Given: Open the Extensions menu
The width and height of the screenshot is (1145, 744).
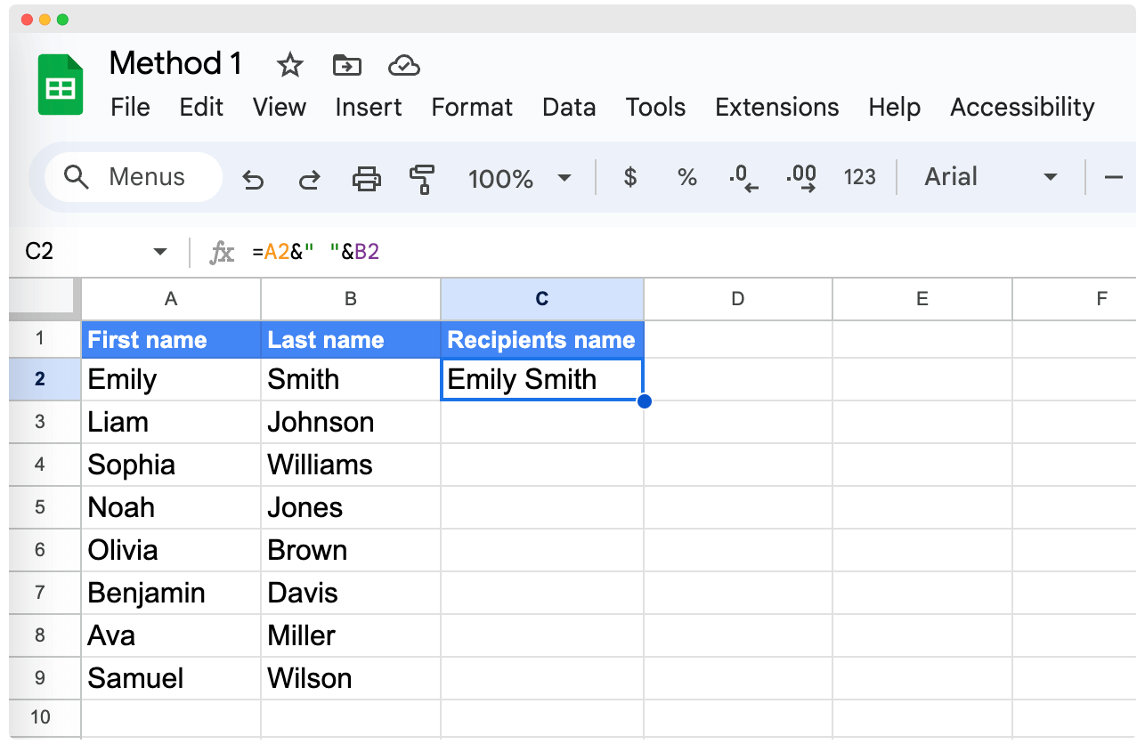Looking at the screenshot, I should (776, 107).
